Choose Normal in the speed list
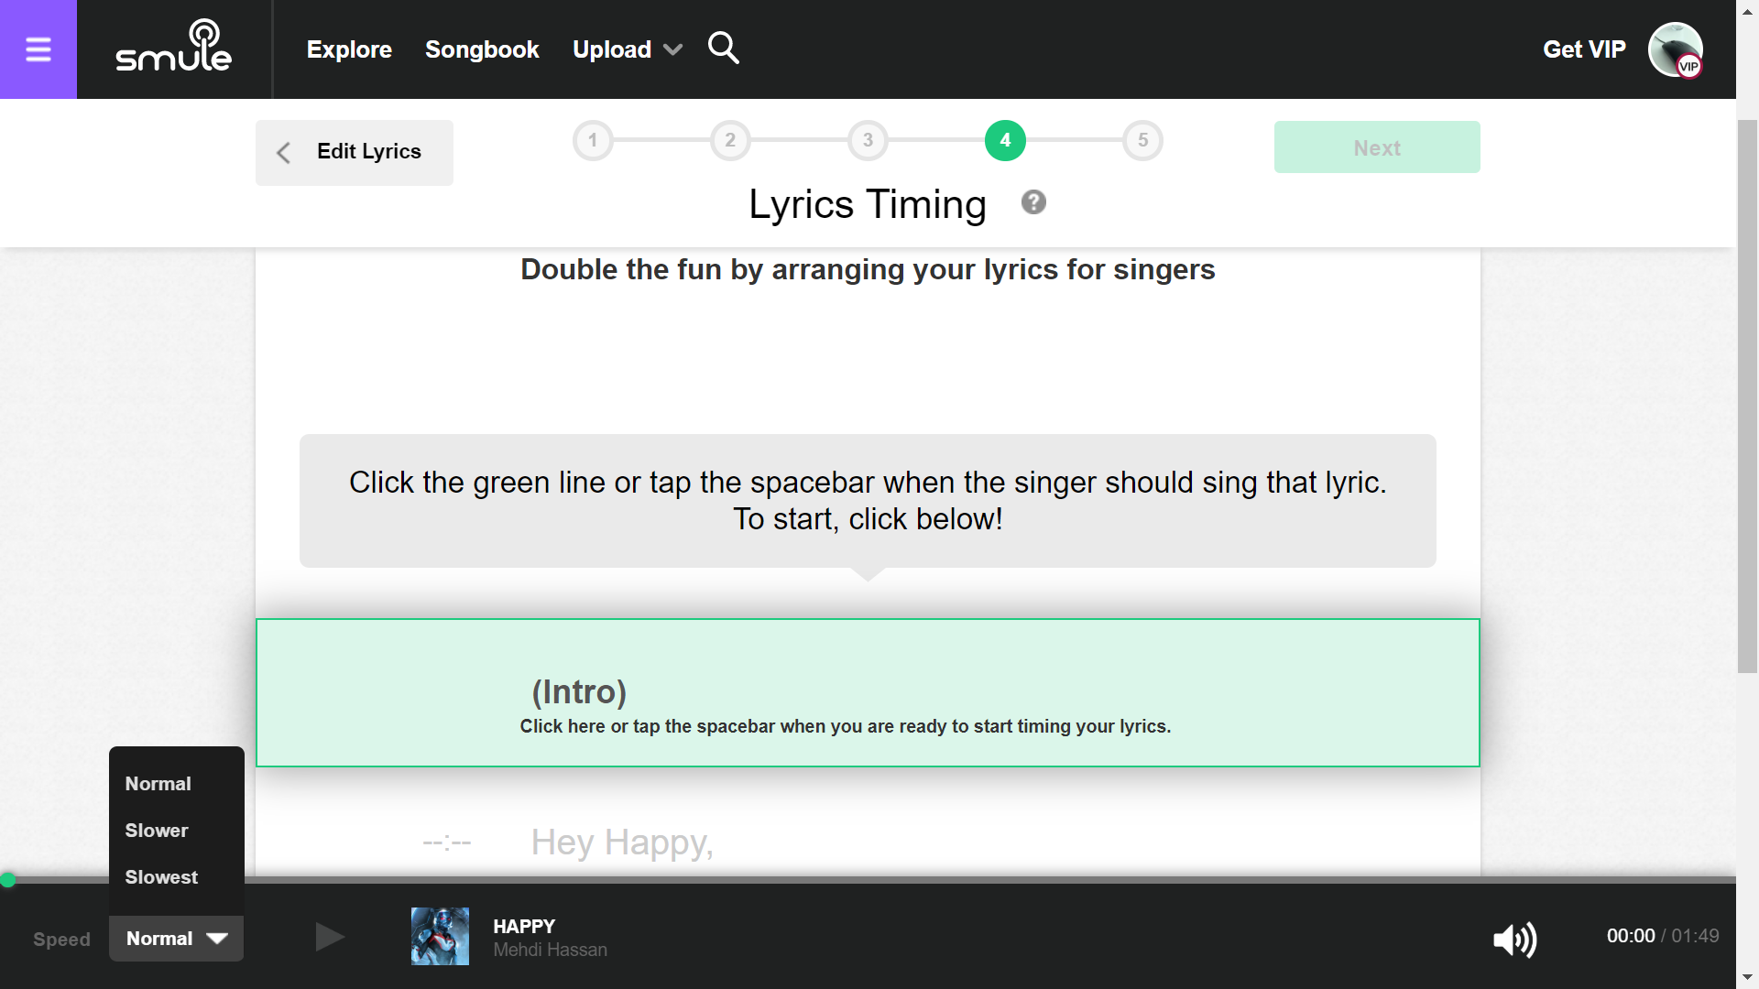Image resolution: width=1759 pixels, height=989 pixels. (x=158, y=784)
